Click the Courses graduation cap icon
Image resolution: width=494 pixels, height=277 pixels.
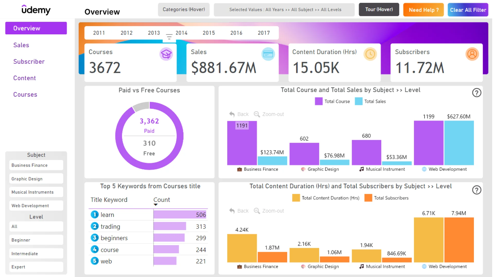click(x=166, y=54)
